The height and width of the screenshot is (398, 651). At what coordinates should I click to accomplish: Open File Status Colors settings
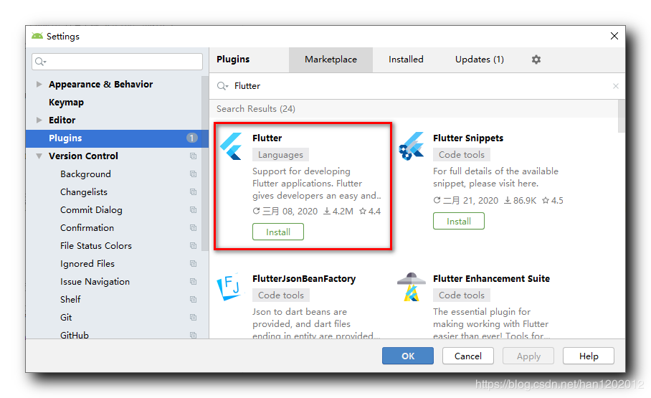(96, 245)
